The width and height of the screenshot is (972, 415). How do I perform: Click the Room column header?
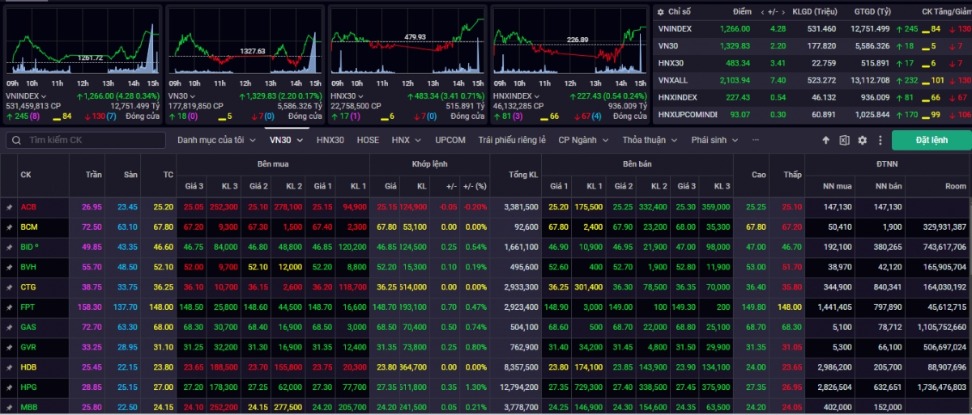coord(955,186)
